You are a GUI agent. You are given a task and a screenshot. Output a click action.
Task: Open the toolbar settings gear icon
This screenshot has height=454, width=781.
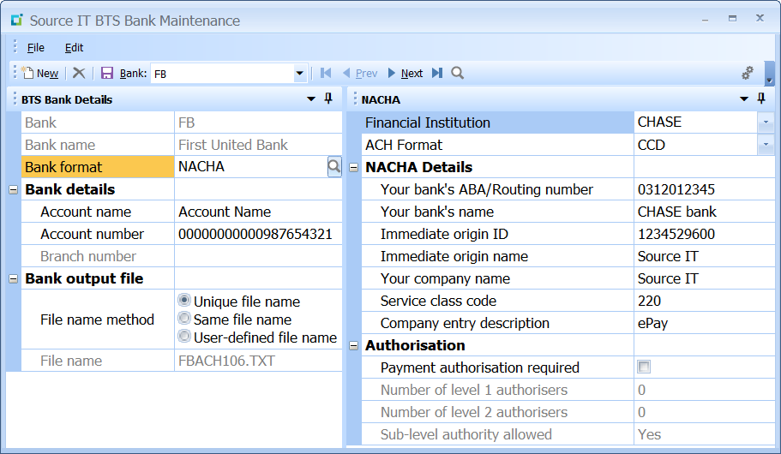(748, 74)
